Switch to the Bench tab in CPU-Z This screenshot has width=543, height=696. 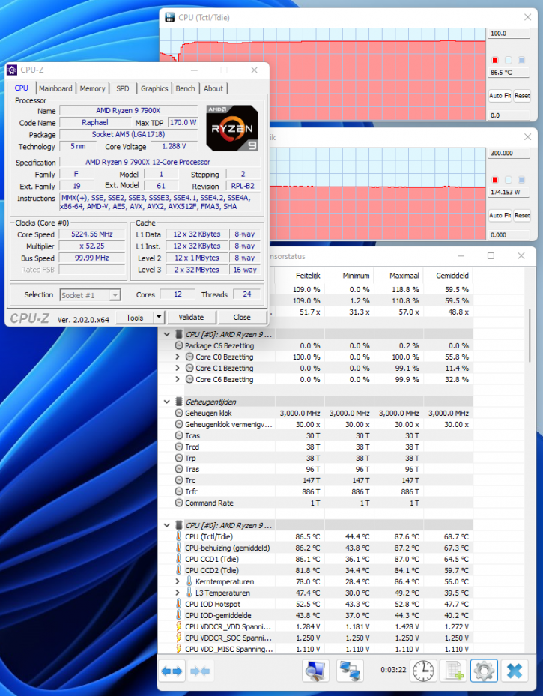click(x=186, y=88)
